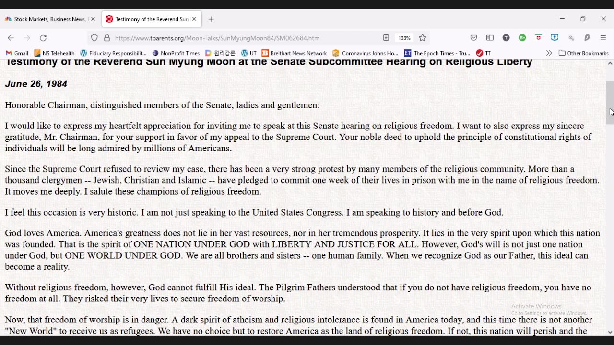
Task: Open the TT bookmark
Action: (x=484, y=53)
